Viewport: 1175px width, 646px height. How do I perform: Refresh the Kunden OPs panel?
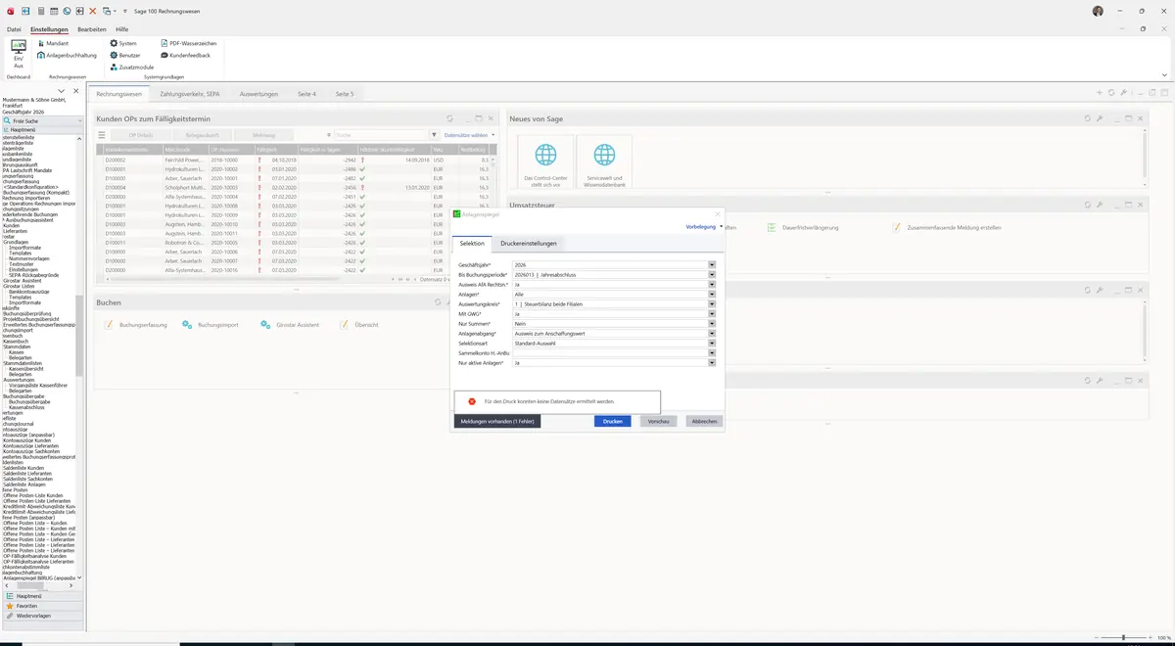449,118
